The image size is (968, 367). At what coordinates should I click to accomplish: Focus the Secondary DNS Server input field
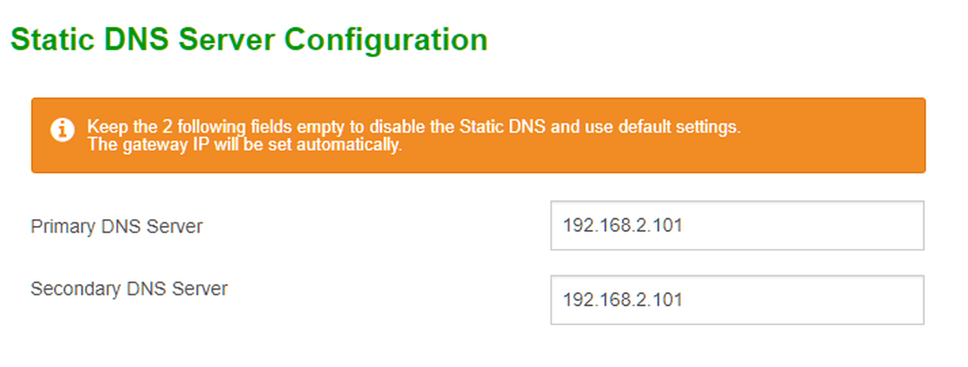737,300
